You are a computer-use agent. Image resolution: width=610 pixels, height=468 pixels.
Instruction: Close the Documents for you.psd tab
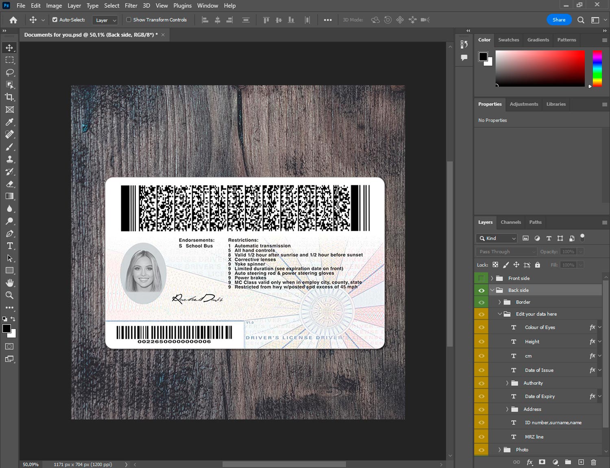(163, 35)
